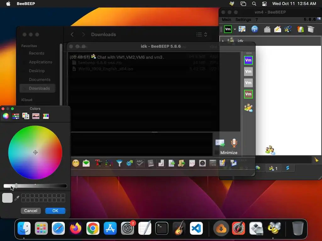
Task: Open Finder view options list dropdown
Action: [202, 35]
